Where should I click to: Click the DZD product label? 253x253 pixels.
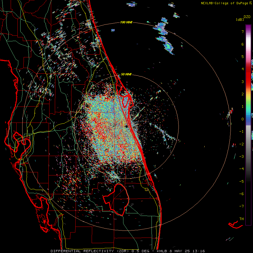[247, 17]
